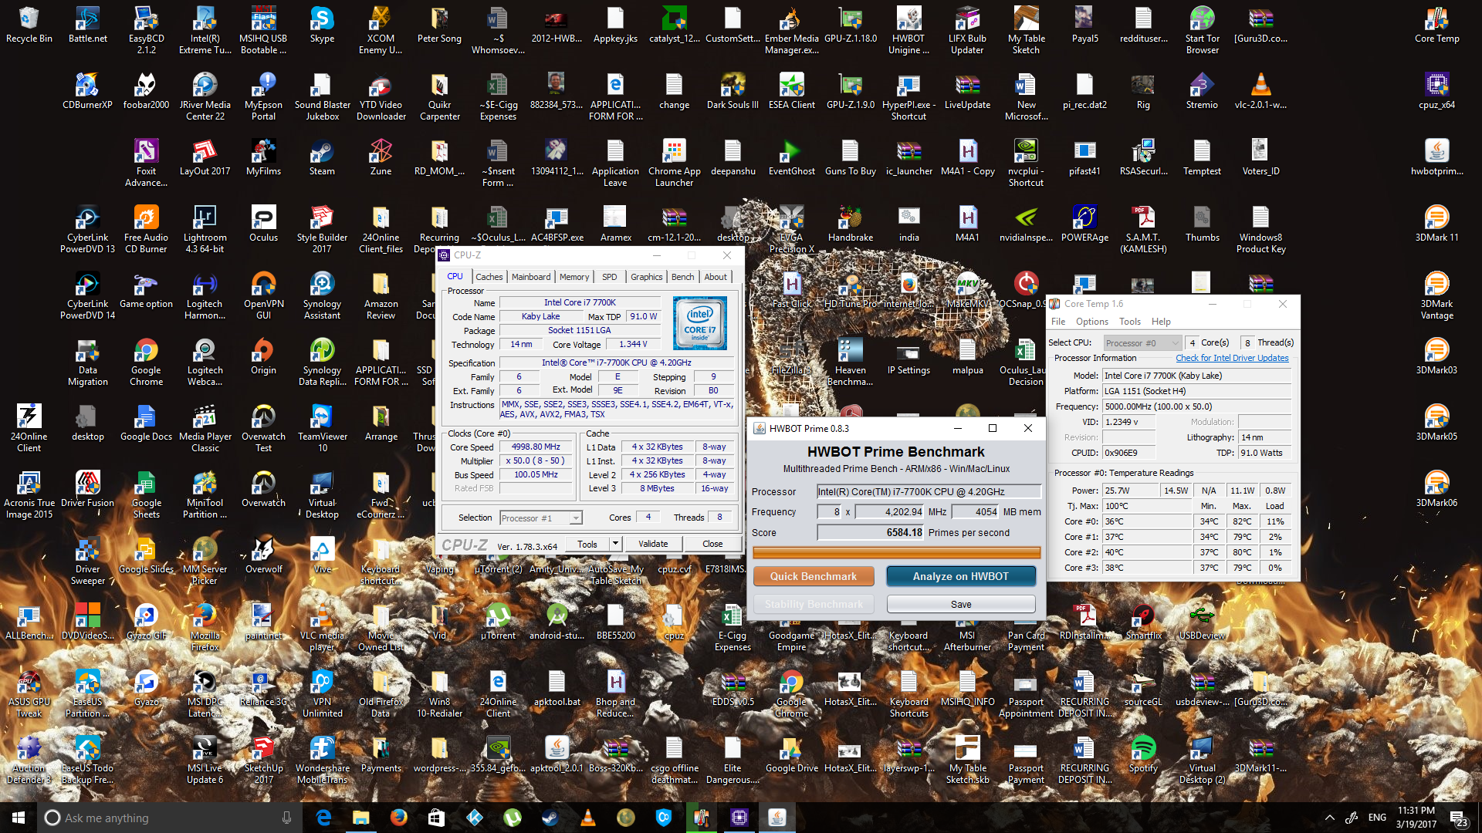Open the Core Temp desktop shortcut
This screenshot has width=1482, height=833.
click(1436, 25)
